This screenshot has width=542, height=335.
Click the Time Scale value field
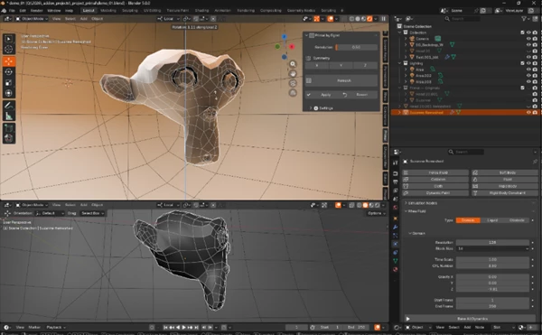coord(492,259)
